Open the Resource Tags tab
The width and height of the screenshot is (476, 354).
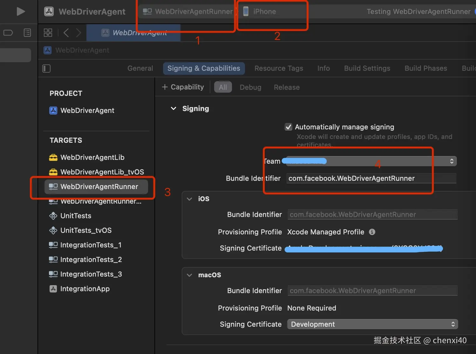(279, 68)
